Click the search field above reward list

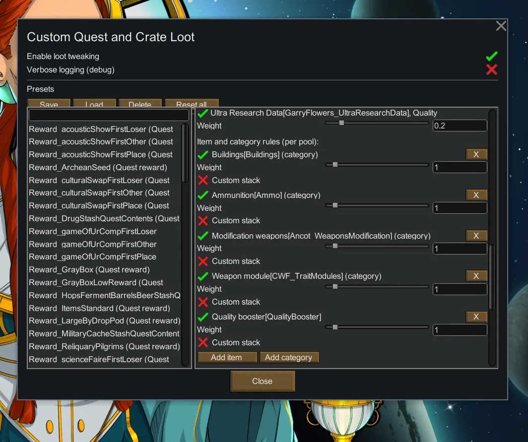tap(109, 115)
